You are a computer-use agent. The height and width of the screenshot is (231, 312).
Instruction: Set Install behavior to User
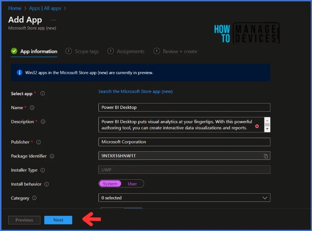(132, 184)
